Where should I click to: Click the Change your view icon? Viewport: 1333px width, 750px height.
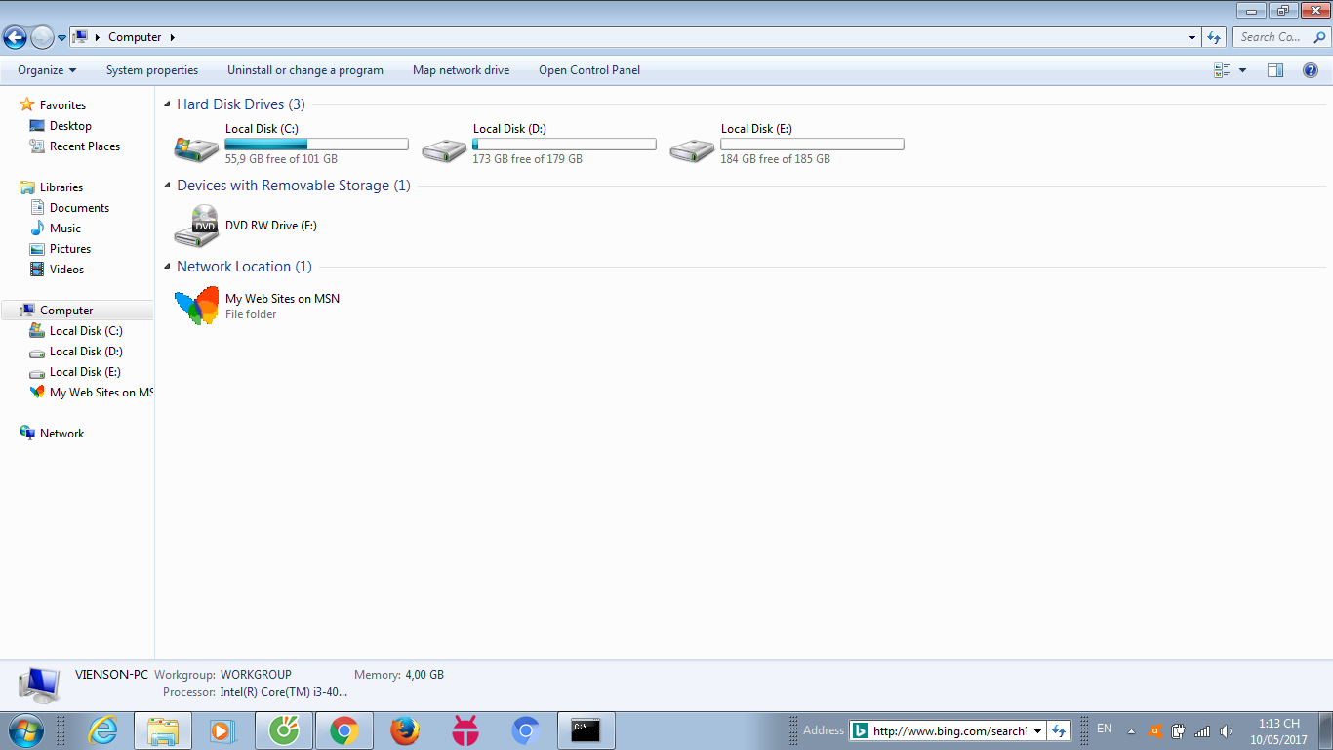(x=1222, y=70)
